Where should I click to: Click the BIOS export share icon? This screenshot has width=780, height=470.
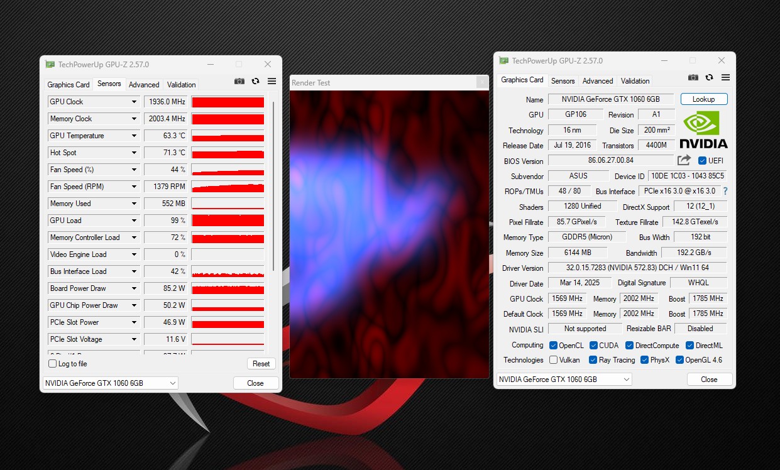pos(684,160)
